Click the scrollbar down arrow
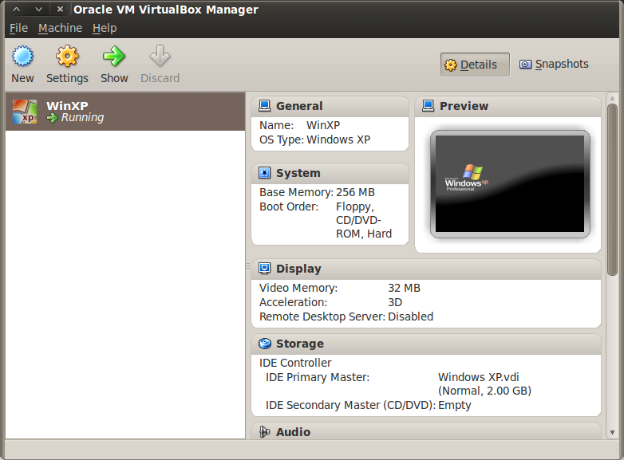The height and width of the screenshot is (460, 624). pos(612,433)
